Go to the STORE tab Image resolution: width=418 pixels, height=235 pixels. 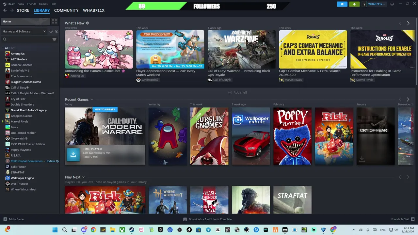coord(23,10)
